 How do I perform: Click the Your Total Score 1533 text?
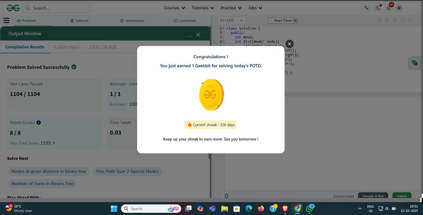(x=33, y=143)
